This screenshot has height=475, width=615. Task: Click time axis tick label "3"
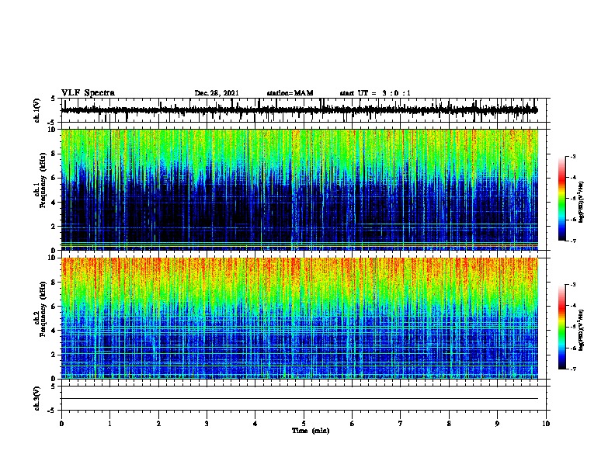pyautogui.click(x=207, y=424)
